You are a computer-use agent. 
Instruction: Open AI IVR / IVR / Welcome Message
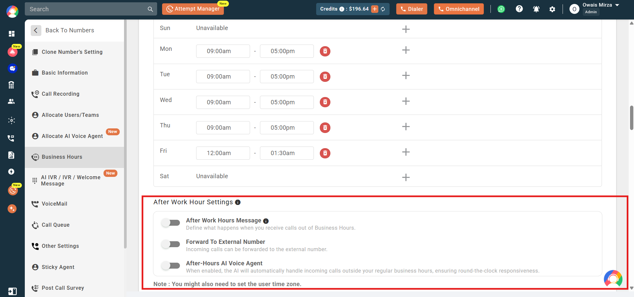click(74, 181)
